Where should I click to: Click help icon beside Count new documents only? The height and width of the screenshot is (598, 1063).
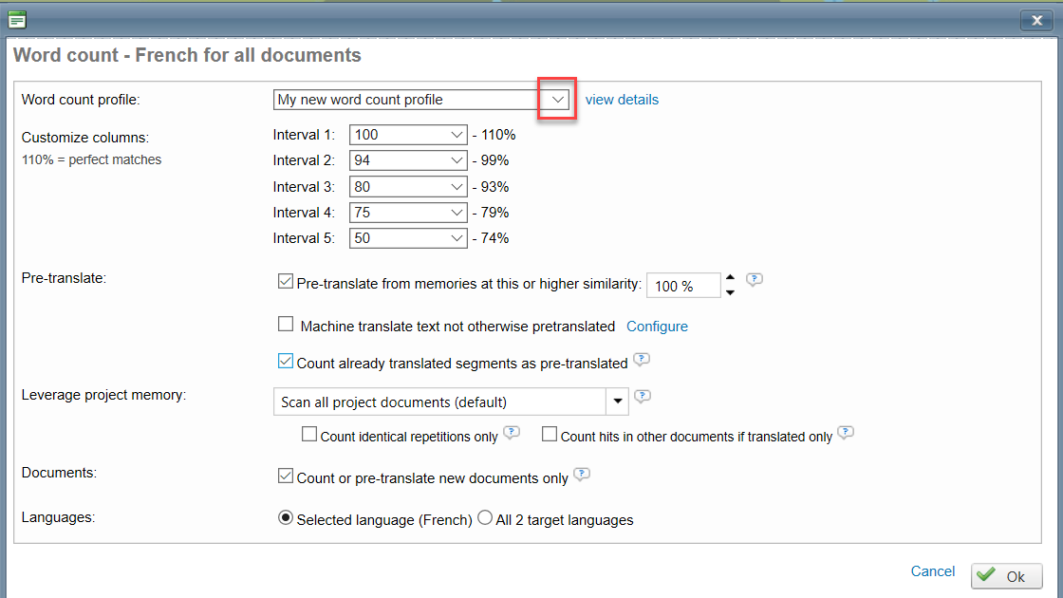click(x=582, y=475)
